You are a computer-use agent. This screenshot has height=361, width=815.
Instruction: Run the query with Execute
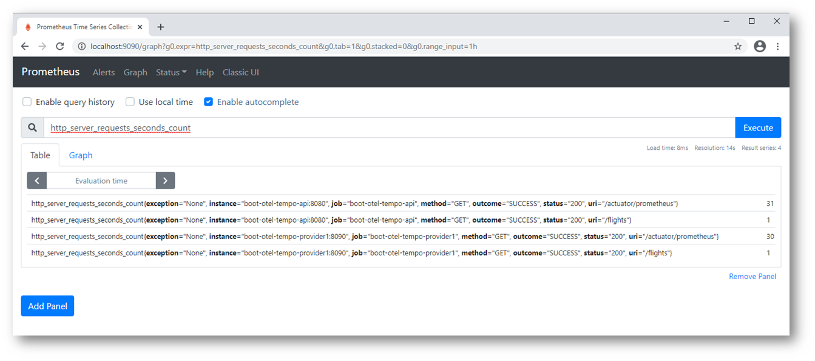coord(758,127)
